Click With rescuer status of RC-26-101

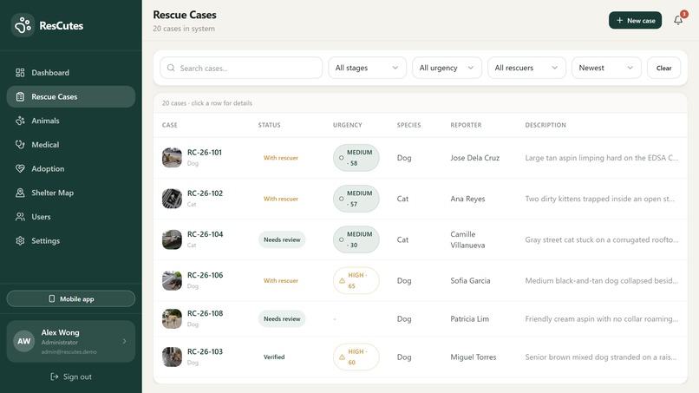pyautogui.click(x=281, y=158)
